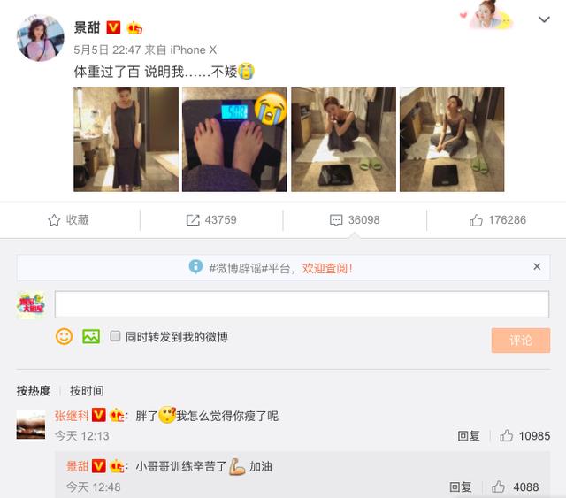Reply to 张继科's comment via 回复
This screenshot has width=566, height=498.
[469, 436]
